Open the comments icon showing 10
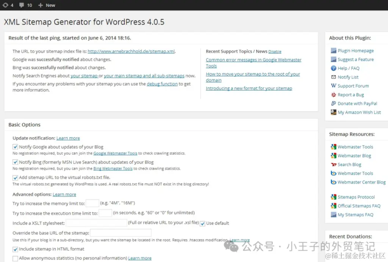388x262 pixels. coord(22,5)
